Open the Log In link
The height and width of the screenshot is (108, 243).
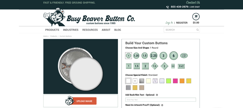pos(169,23)
